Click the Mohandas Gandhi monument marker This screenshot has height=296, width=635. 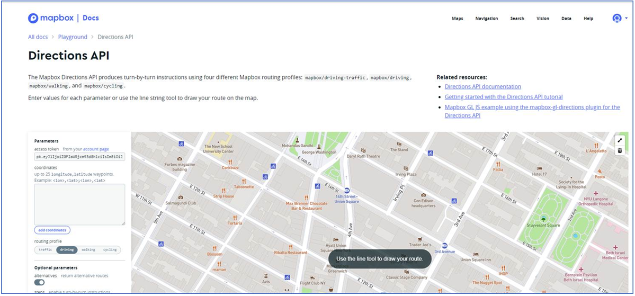297,139
